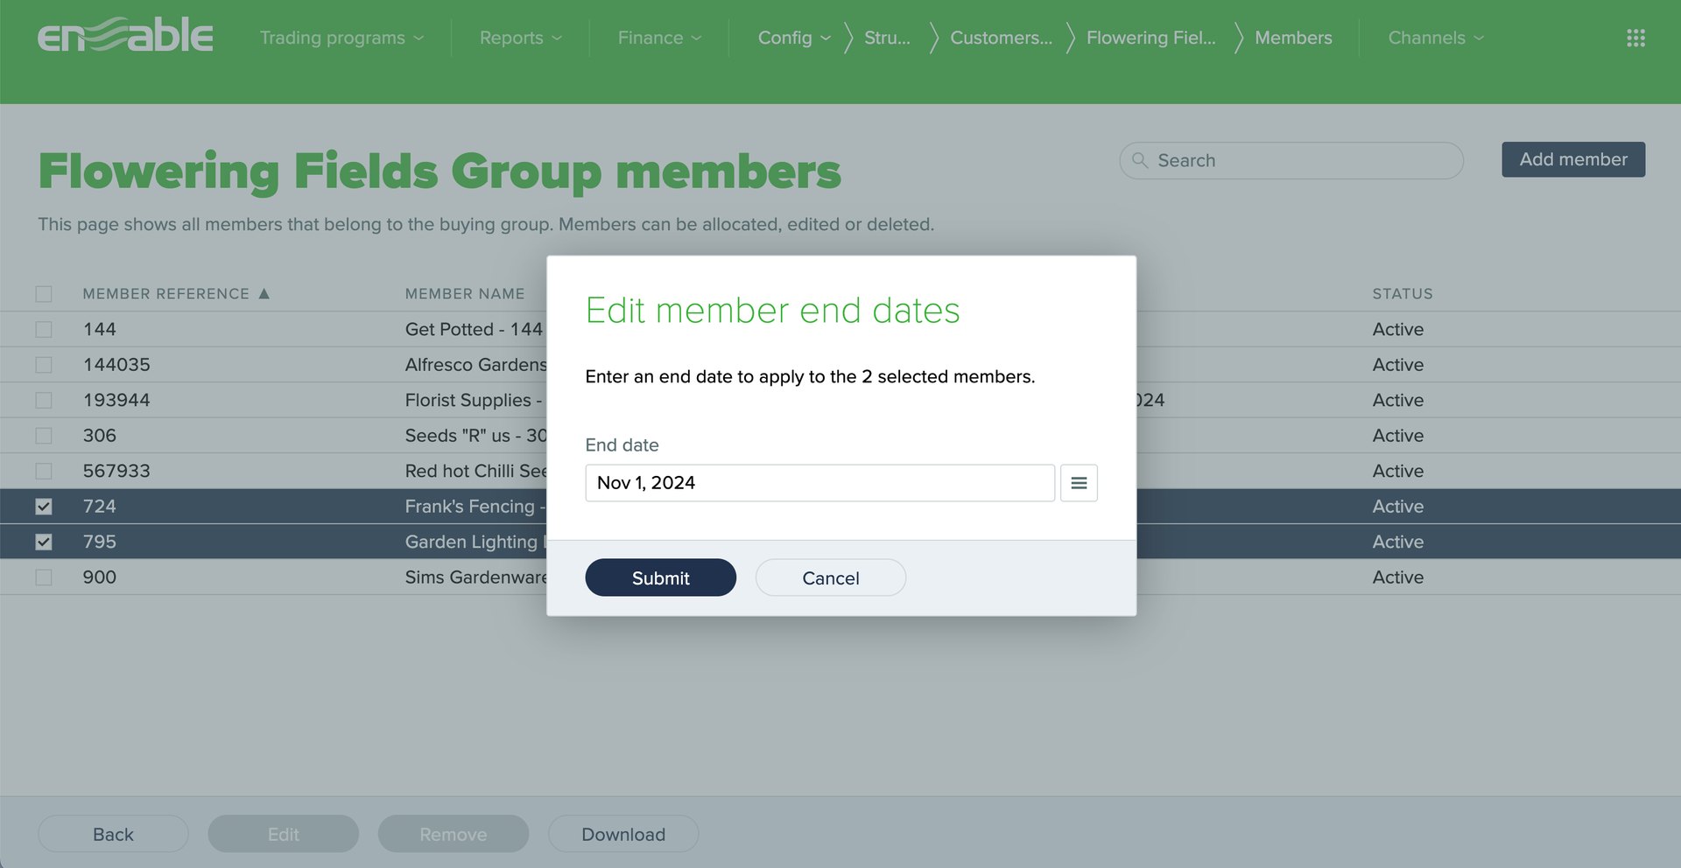Open the calendar menu beside the end date
Viewport: 1681px width, 868px height.
point(1079,482)
